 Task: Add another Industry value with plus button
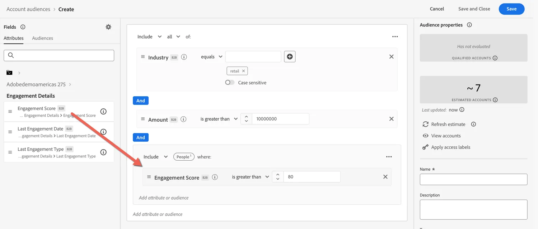[x=290, y=57]
